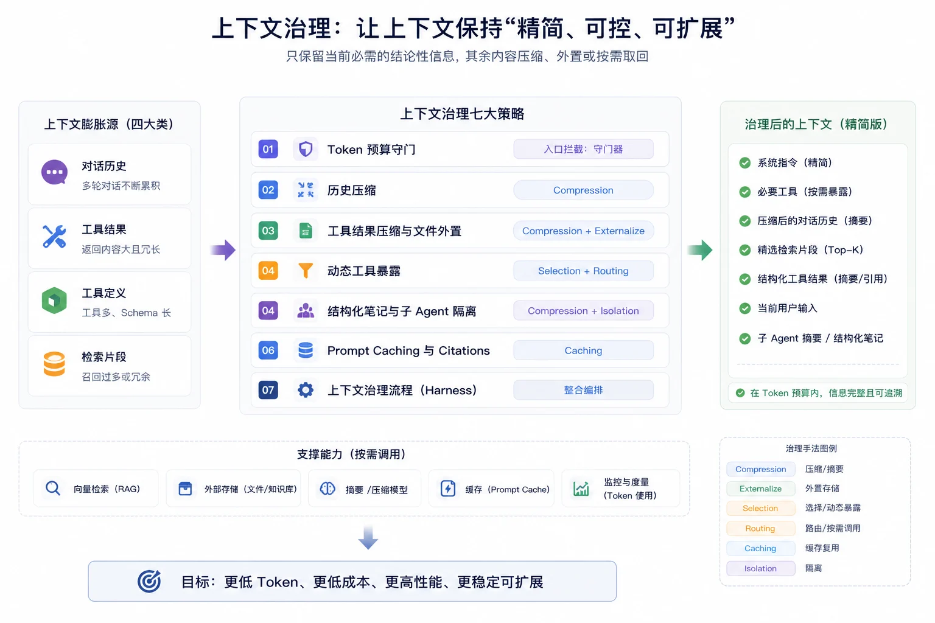This screenshot has height=623, width=935.
Task: Click the orange database icon for 检索片段
Action: (54, 364)
